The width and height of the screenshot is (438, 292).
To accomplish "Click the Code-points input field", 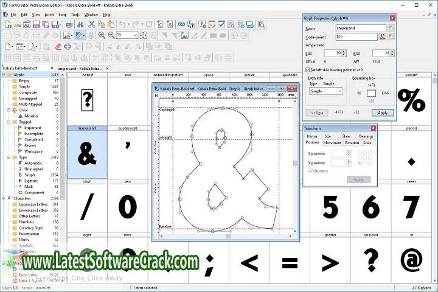I will [x=356, y=36].
